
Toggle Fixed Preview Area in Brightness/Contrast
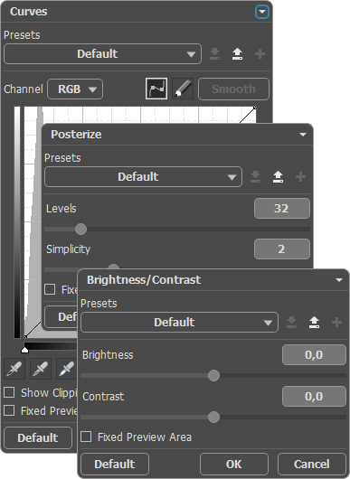click(x=86, y=437)
